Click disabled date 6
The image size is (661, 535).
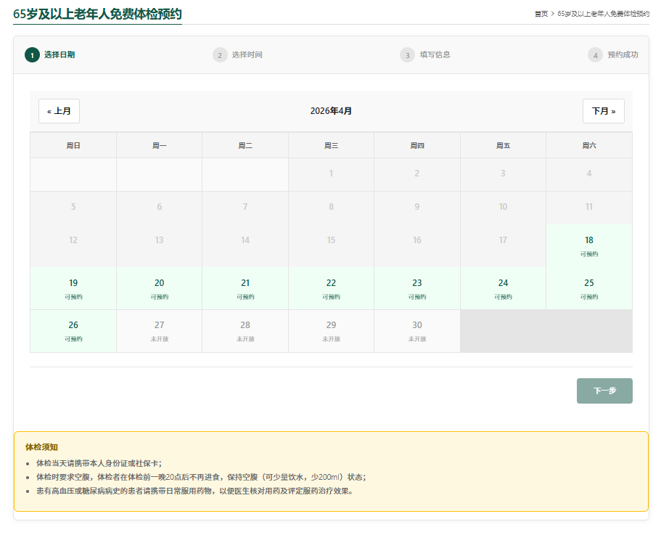[x=160, y=208]
